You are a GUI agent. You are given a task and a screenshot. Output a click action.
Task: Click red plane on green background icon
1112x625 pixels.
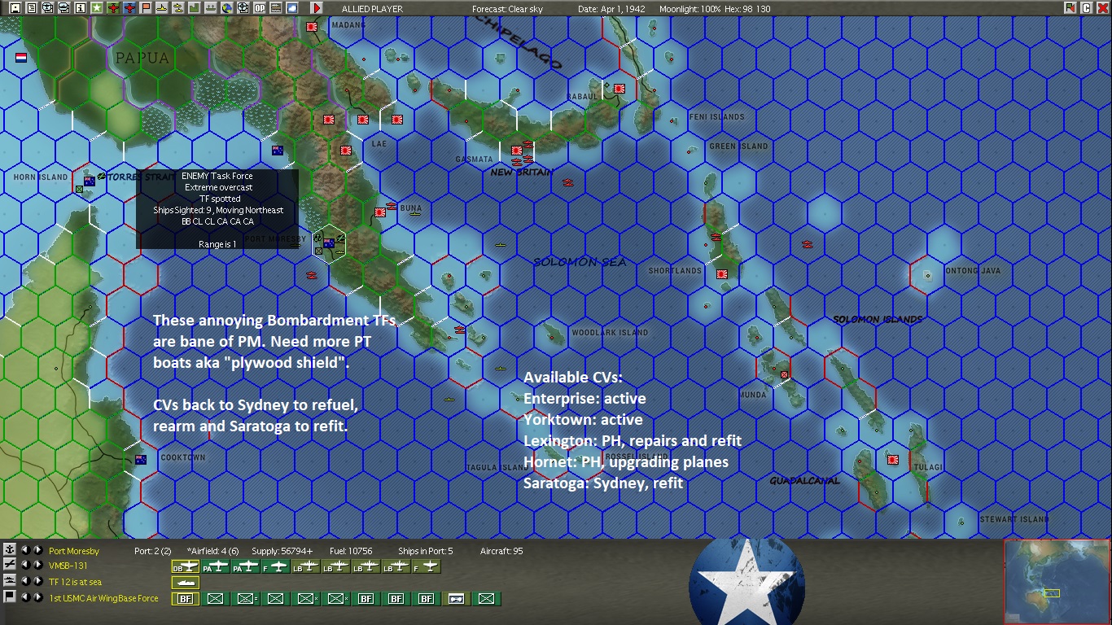(113, 8)
